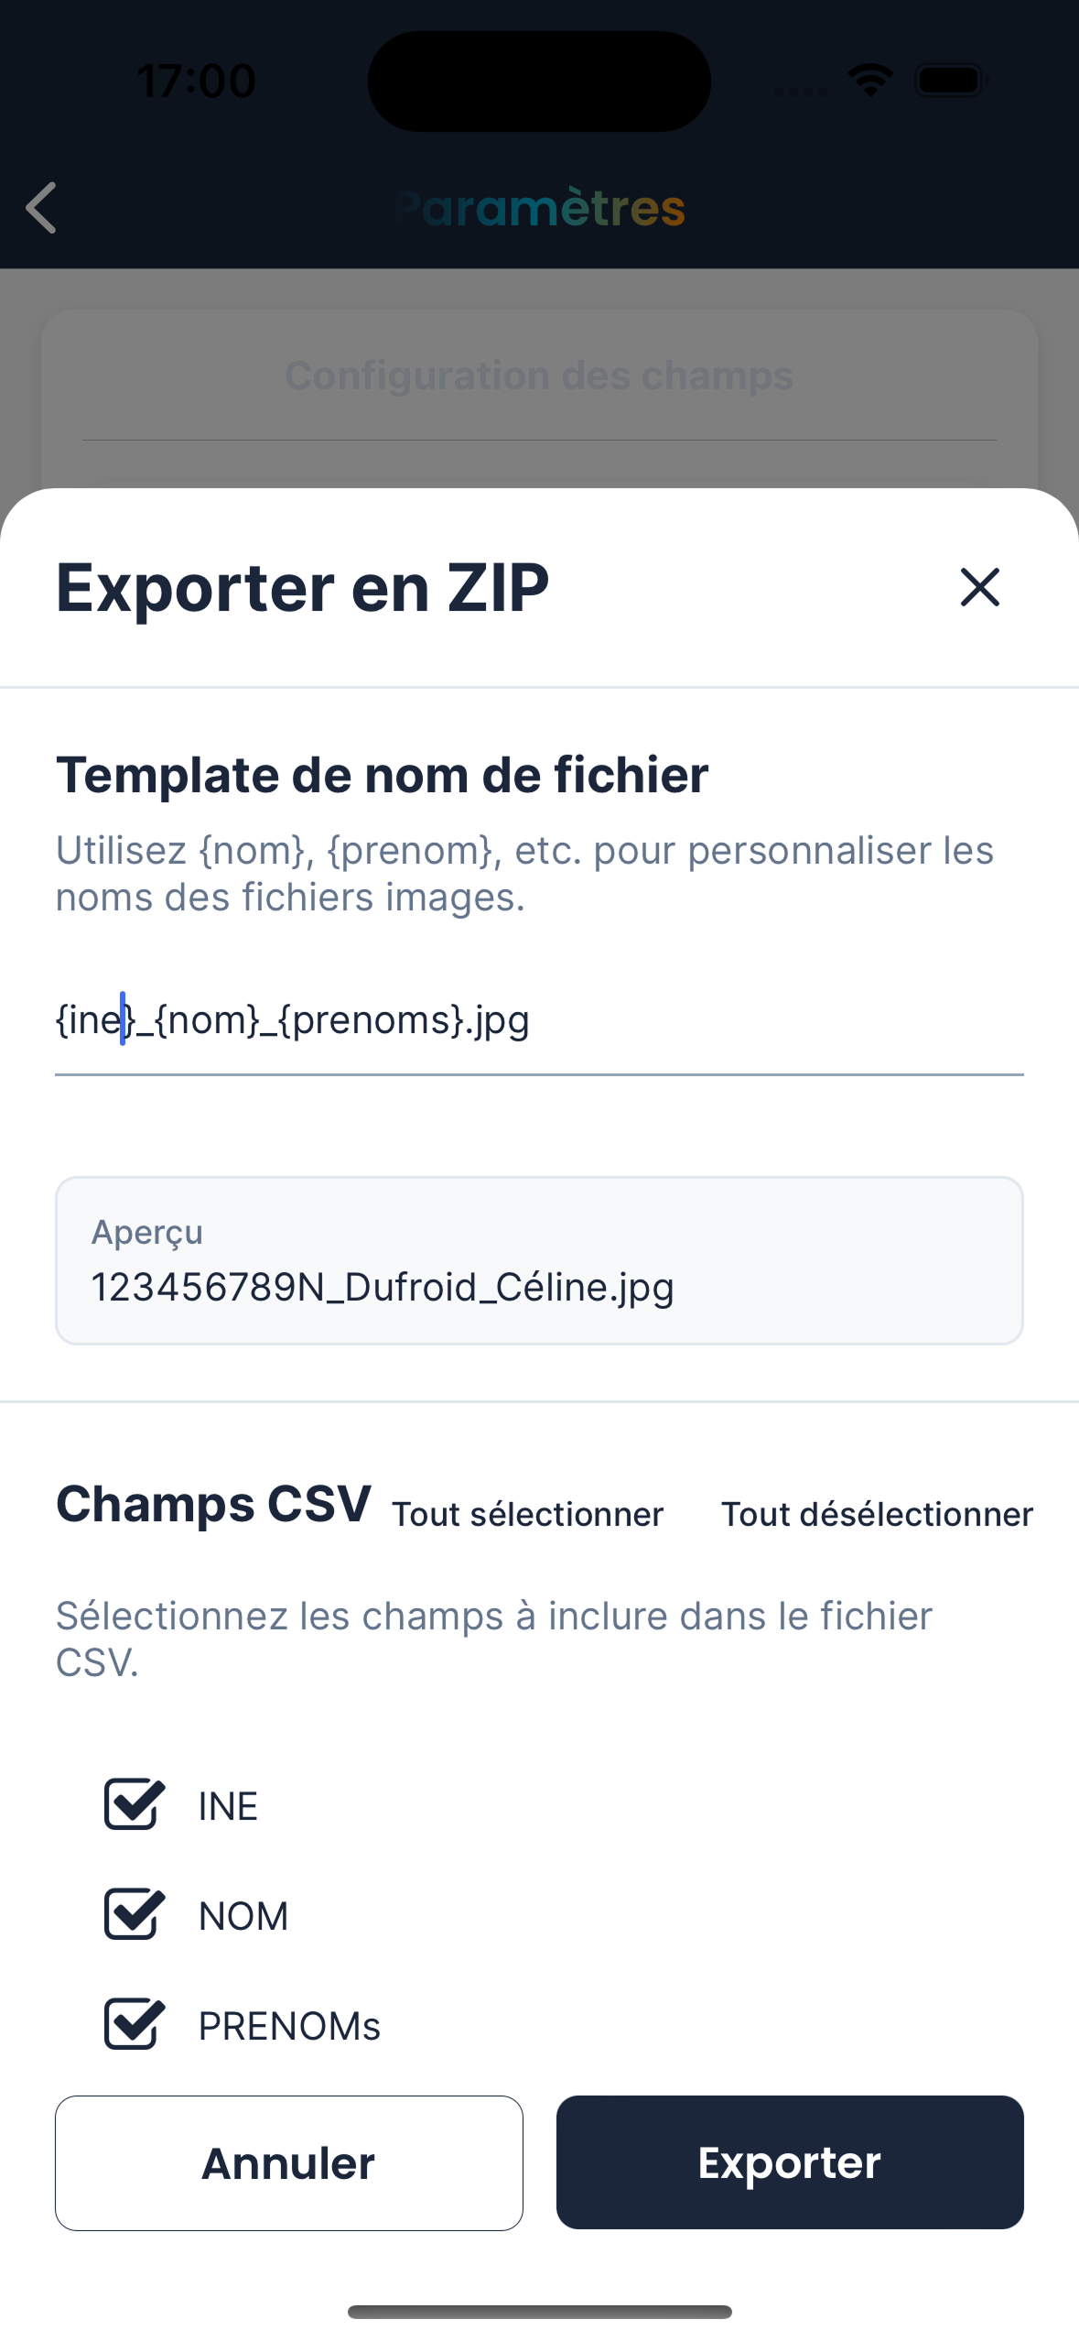The image size is (1079, 2341).
Task: Toggle the NOM field checkbox
Action: pyautogui.click(x=134, y=1915)
